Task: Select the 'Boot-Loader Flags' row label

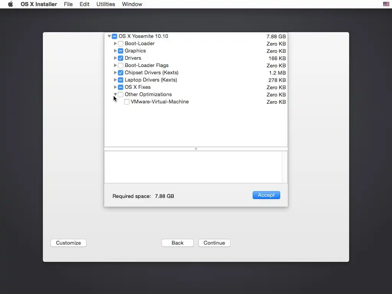Action: tap(147, 65)
